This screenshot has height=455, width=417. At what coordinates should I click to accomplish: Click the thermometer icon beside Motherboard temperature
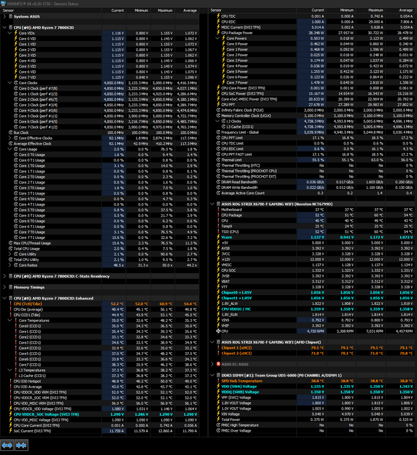coord(218,209)
